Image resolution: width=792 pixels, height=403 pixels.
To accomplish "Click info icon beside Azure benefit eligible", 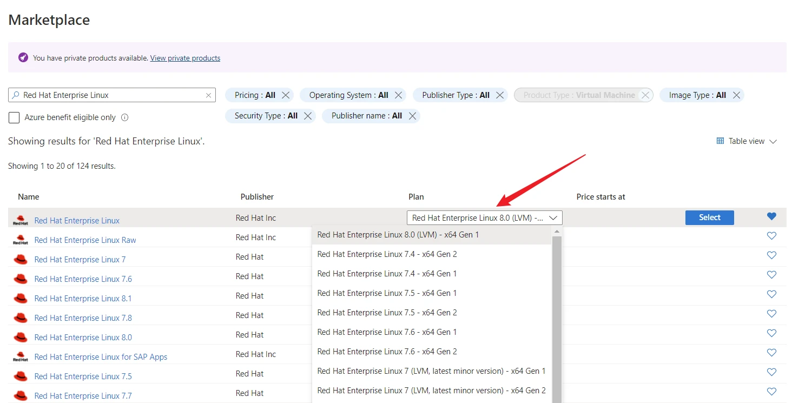I will click(x=125, y=117).
